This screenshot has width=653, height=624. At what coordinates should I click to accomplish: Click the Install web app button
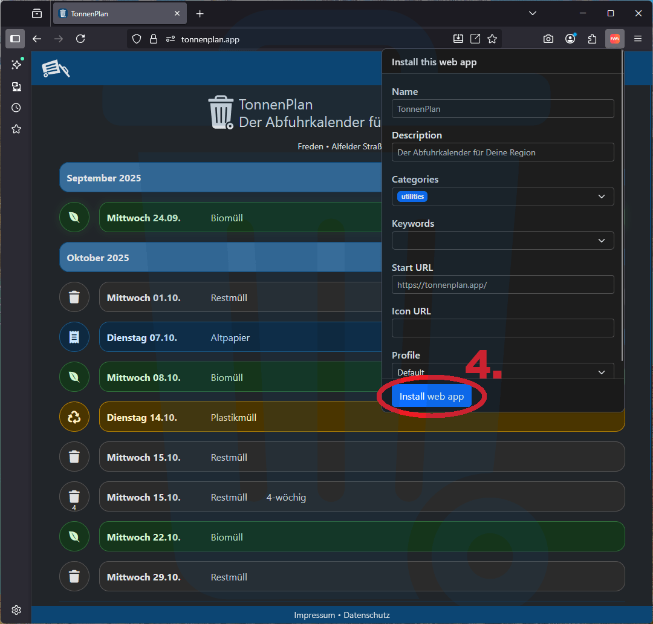coord(431,397)
